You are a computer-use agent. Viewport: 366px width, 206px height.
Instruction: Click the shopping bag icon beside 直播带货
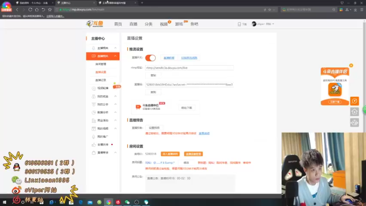(94, 153)
